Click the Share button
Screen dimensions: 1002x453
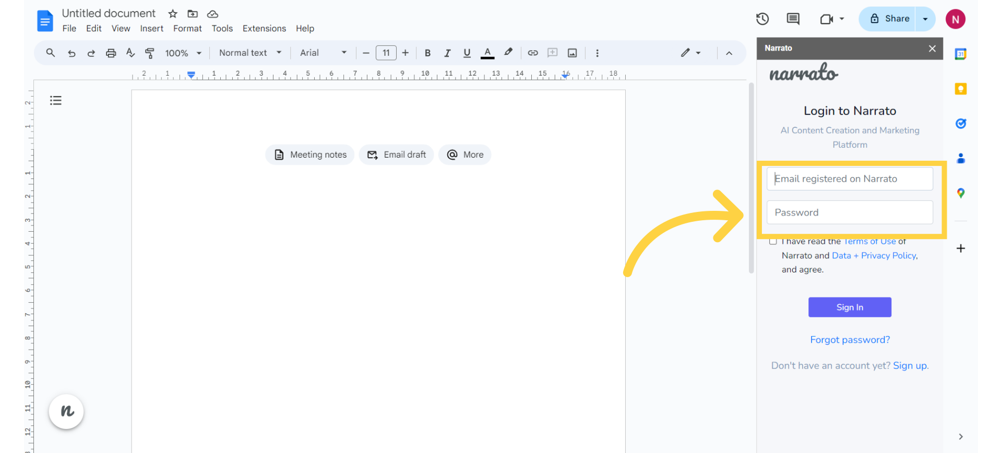[x=888, y=19]
